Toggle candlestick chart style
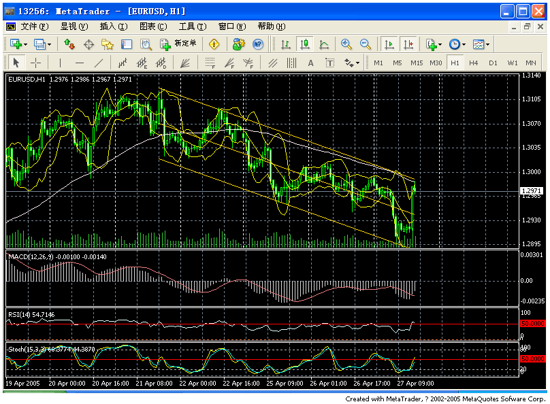This screenshot has height=404, width=550. [x=305, y=44]
